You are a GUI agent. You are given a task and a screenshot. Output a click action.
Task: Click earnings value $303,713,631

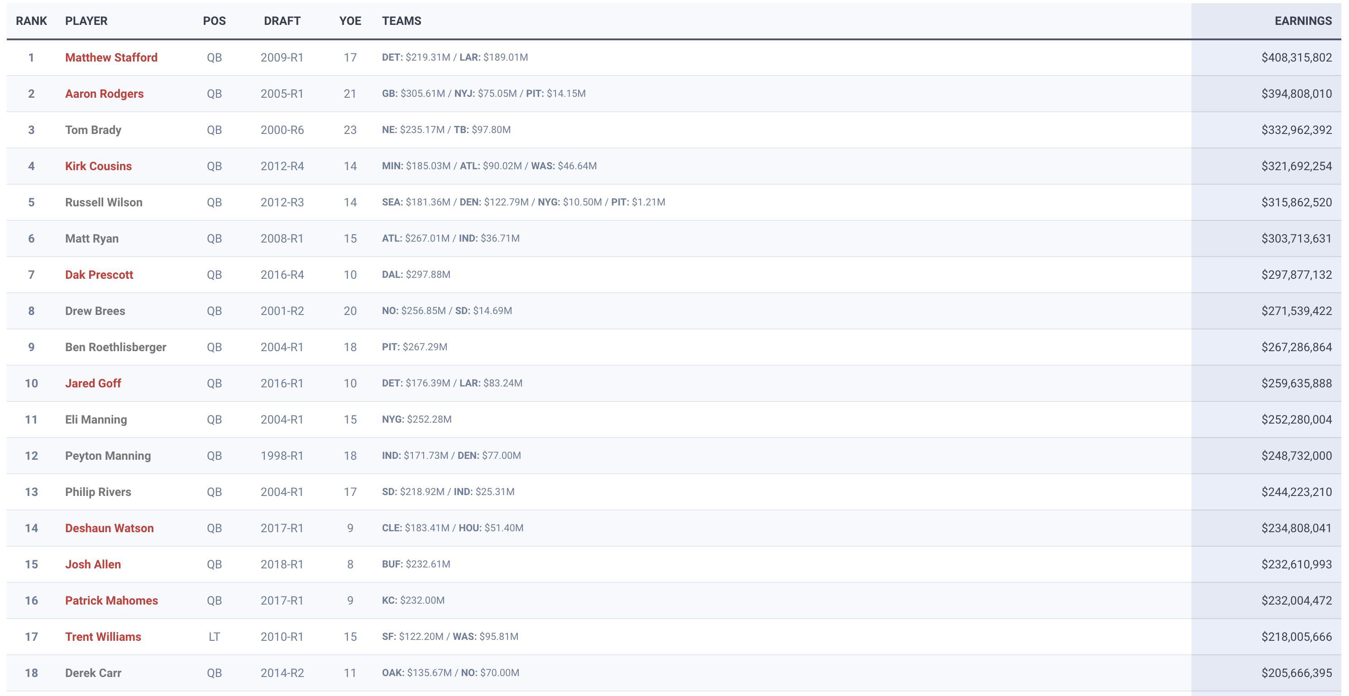(1296, 239)
